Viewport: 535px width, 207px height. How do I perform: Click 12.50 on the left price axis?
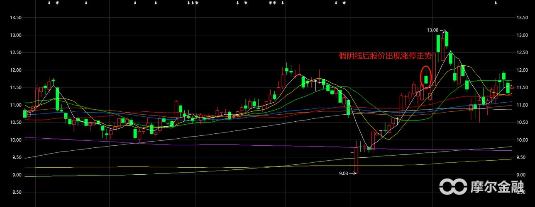click(x=16, y=53)
